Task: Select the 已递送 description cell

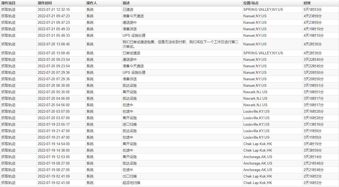Action: coord(128,9)
